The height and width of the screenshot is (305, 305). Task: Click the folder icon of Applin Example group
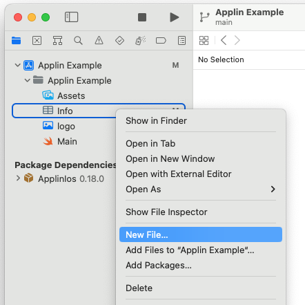point(38,80)
